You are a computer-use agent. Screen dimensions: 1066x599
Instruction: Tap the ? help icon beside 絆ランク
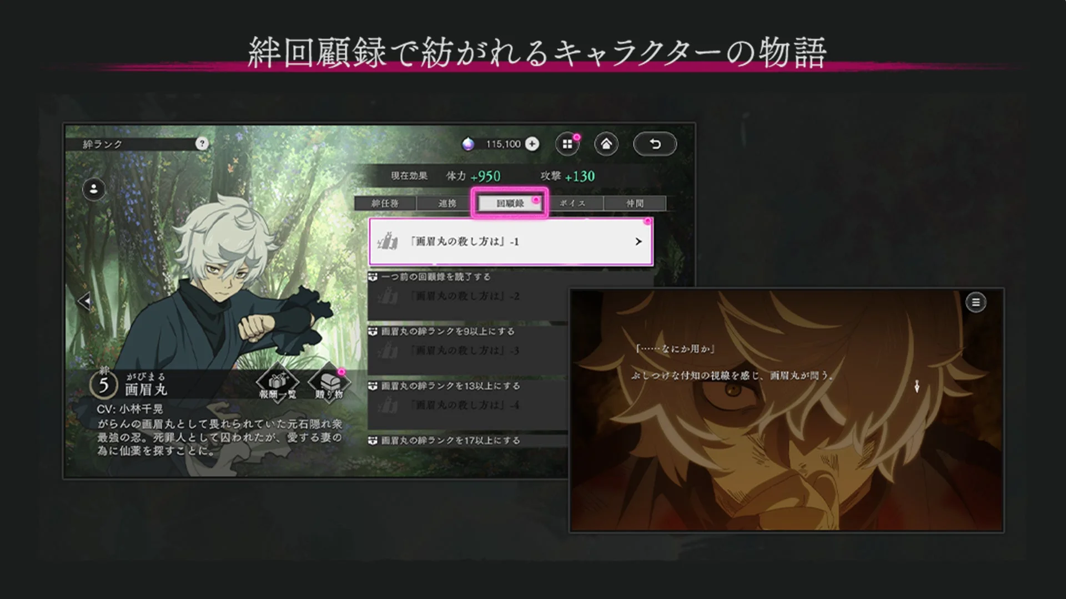(203, 143)
